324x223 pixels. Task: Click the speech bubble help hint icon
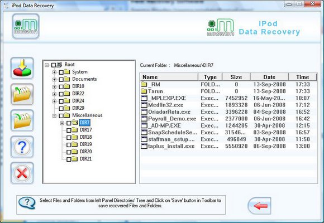click(27, 203)
